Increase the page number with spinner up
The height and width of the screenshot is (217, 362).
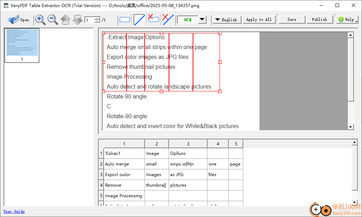pyautogui.click(x=98, y=18)
